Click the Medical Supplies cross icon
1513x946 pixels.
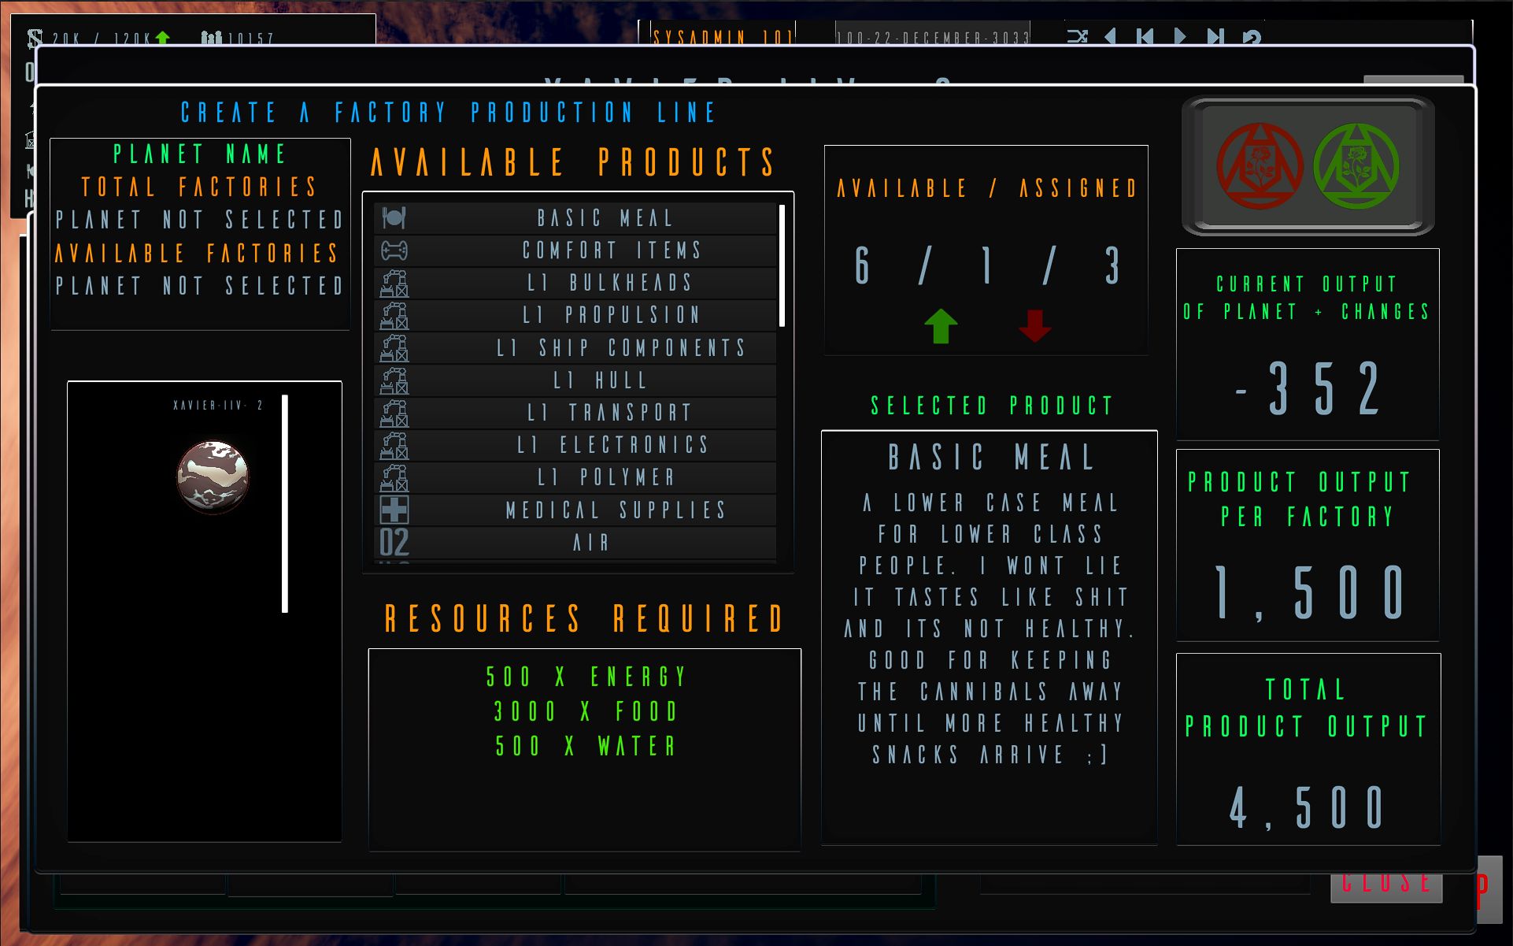(394, 510)
